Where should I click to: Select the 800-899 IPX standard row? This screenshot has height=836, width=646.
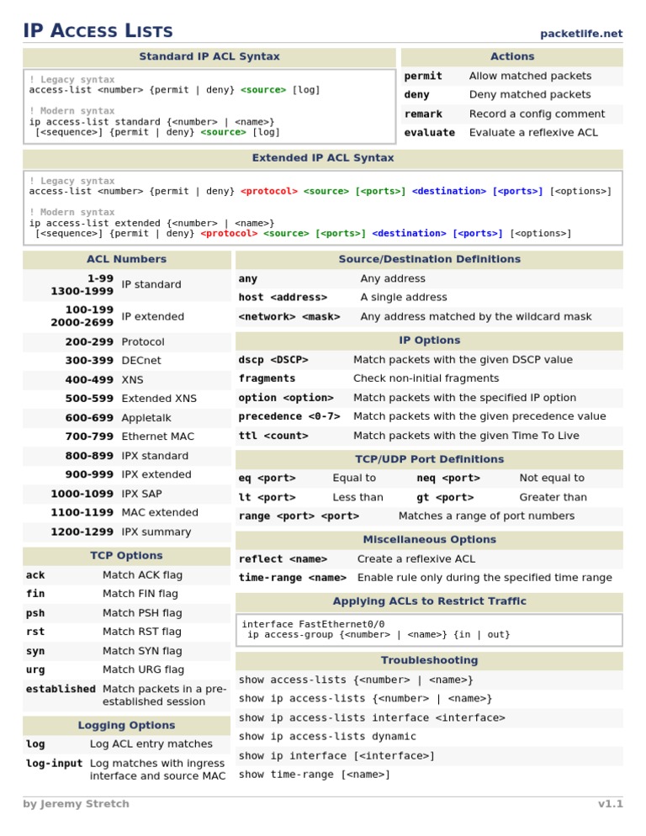(126, 455)
